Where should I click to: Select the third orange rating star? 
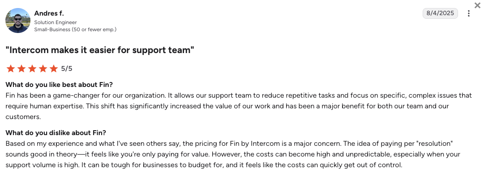32,68
